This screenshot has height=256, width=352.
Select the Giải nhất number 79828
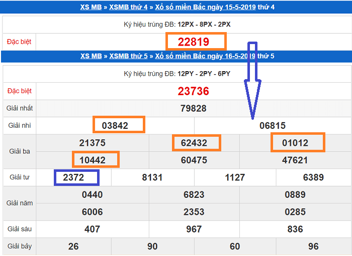click(193, 108)
